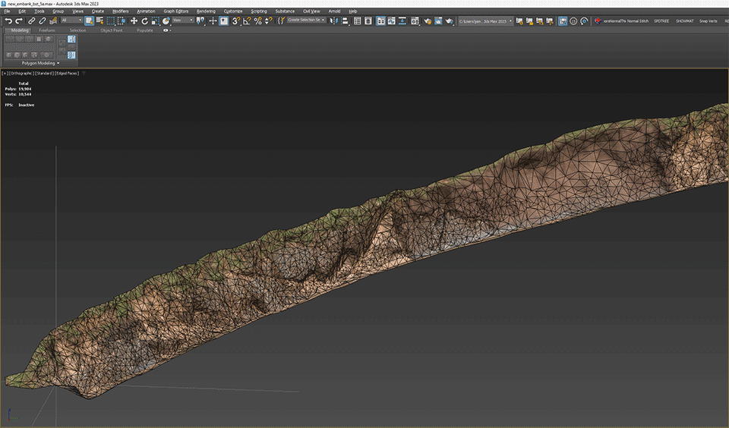Viewport: 729px width, 428px height.
Task: Toggle the 3D Snaps button
Action: tap(236, 21)
